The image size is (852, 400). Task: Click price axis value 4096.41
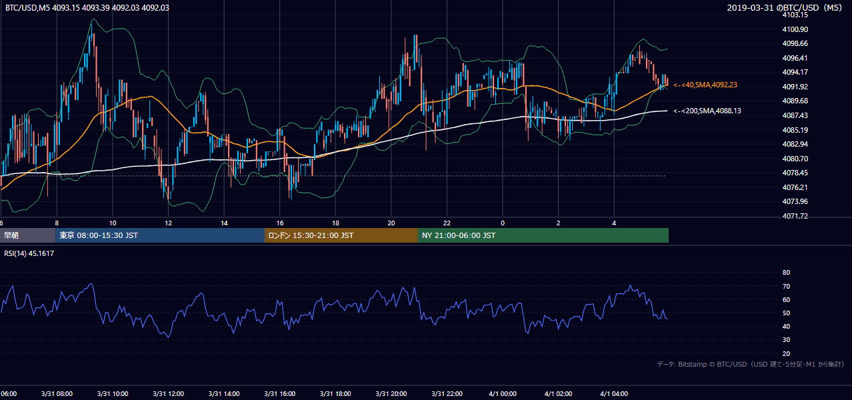tap(795, 58)
